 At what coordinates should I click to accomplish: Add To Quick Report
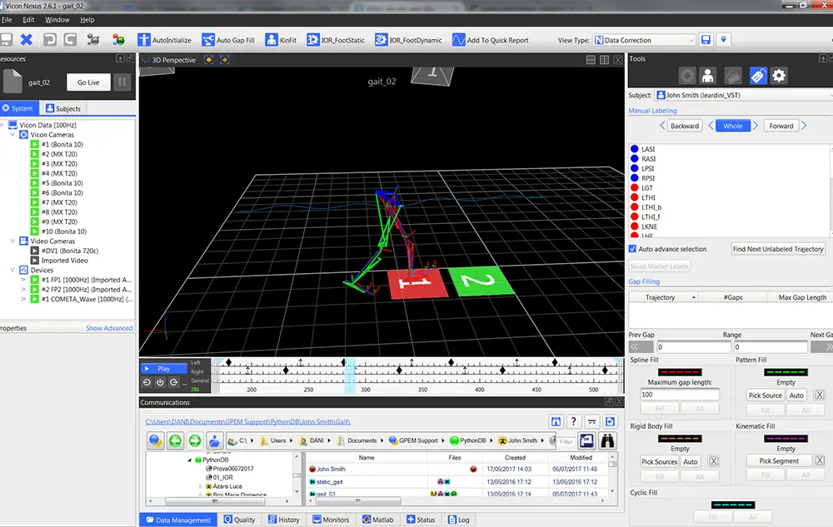pos(490,40)
